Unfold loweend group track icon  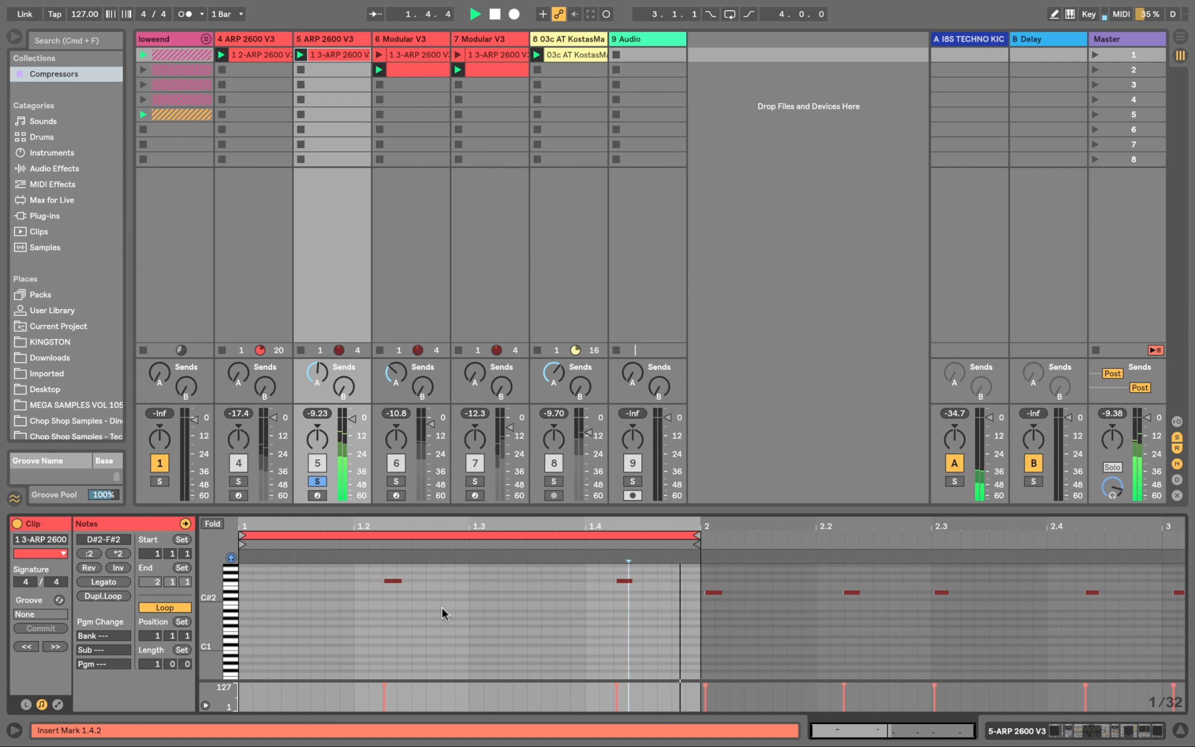point(206,39)
